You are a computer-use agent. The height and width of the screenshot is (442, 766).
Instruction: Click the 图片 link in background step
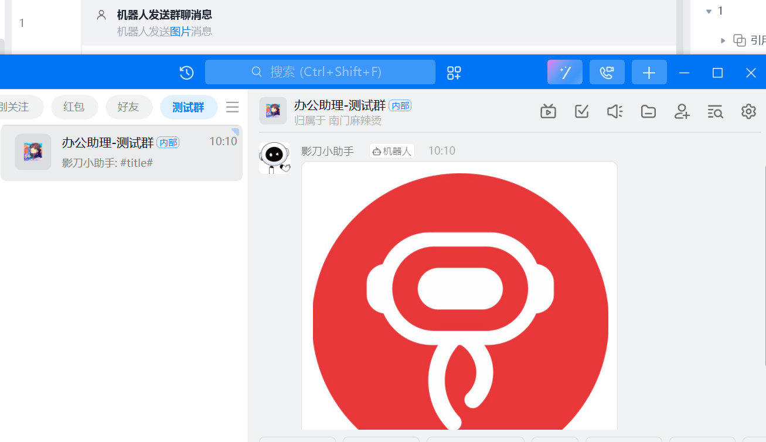pos(181,32)
